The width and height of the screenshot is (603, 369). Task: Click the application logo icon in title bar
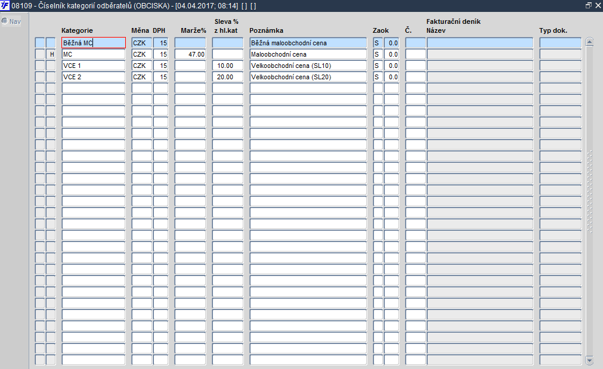coord(5,6)
